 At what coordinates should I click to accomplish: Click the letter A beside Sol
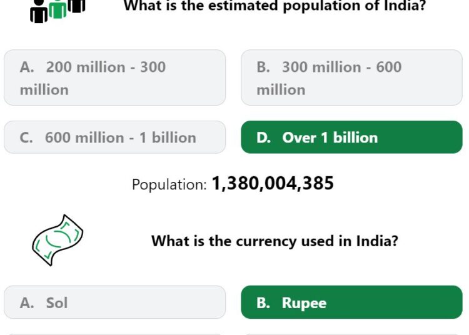pos(27,302)
